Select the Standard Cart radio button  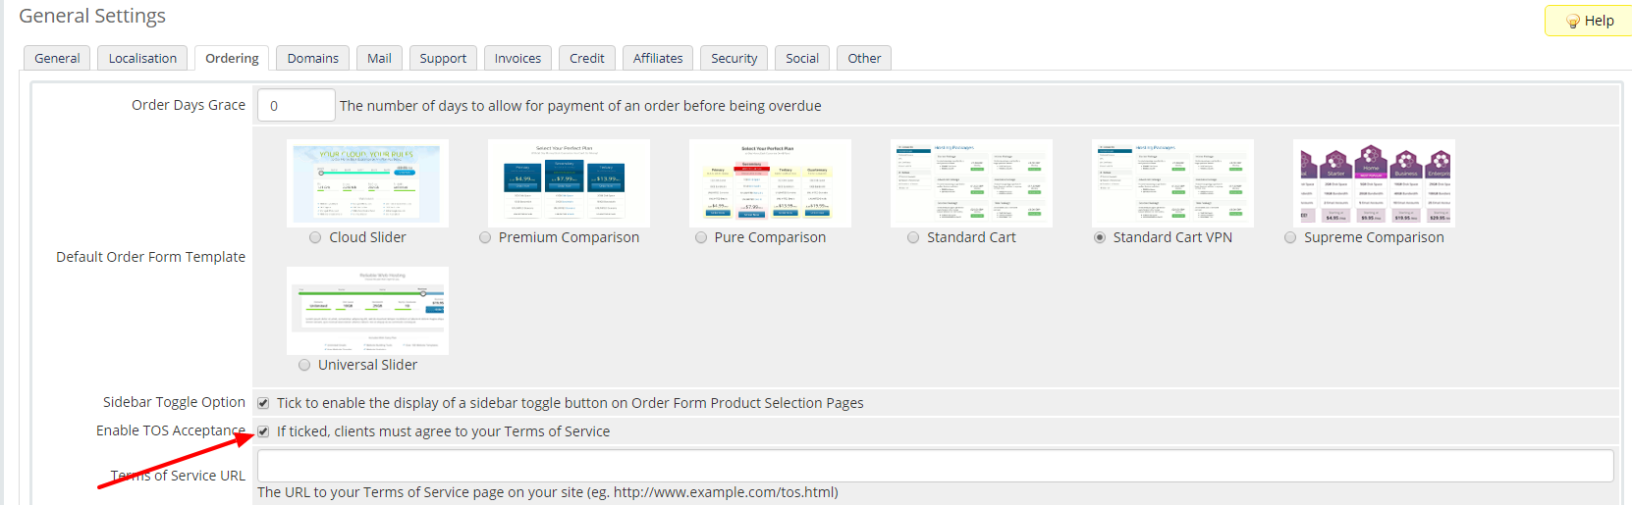913,237
